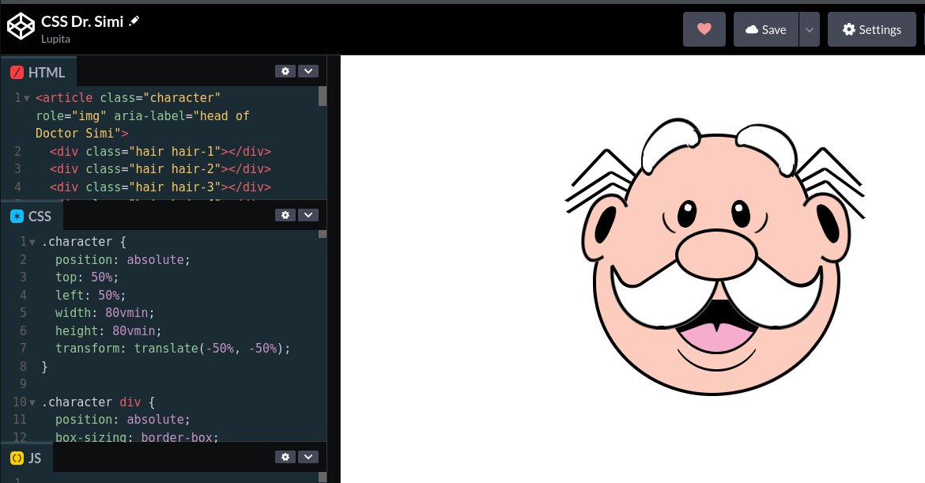Open the Save options dropdown arrow
Image resolution: width=925 pixels, height=483 pixels.
tap(810, 29)
